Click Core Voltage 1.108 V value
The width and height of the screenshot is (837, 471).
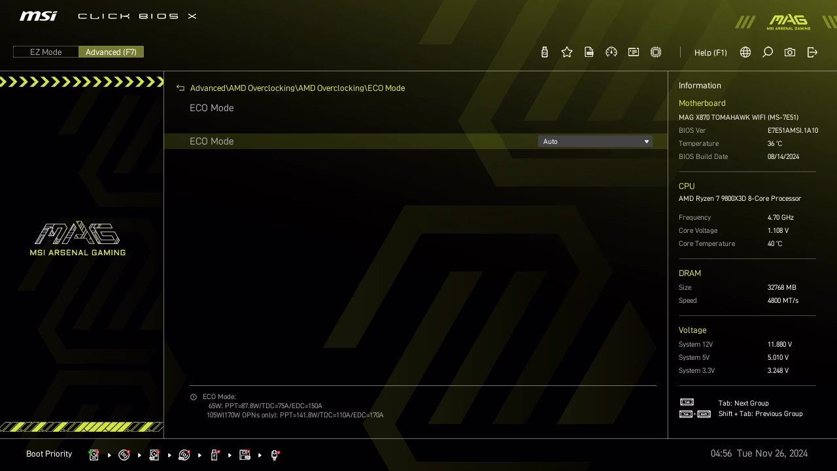coord(778,231)
